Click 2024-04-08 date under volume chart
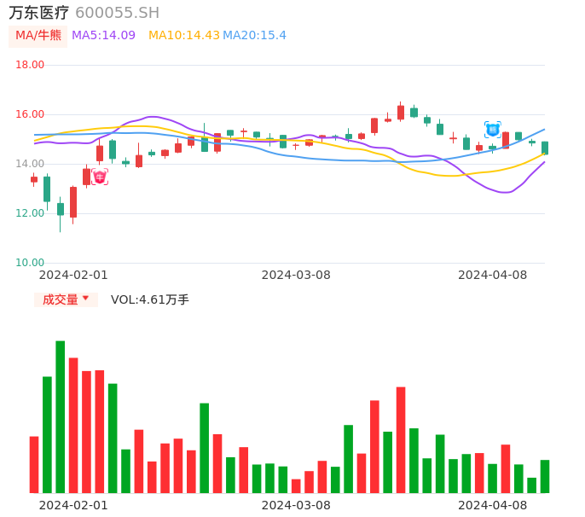Screen dimensions: 585x517 [x=493, y=505]
